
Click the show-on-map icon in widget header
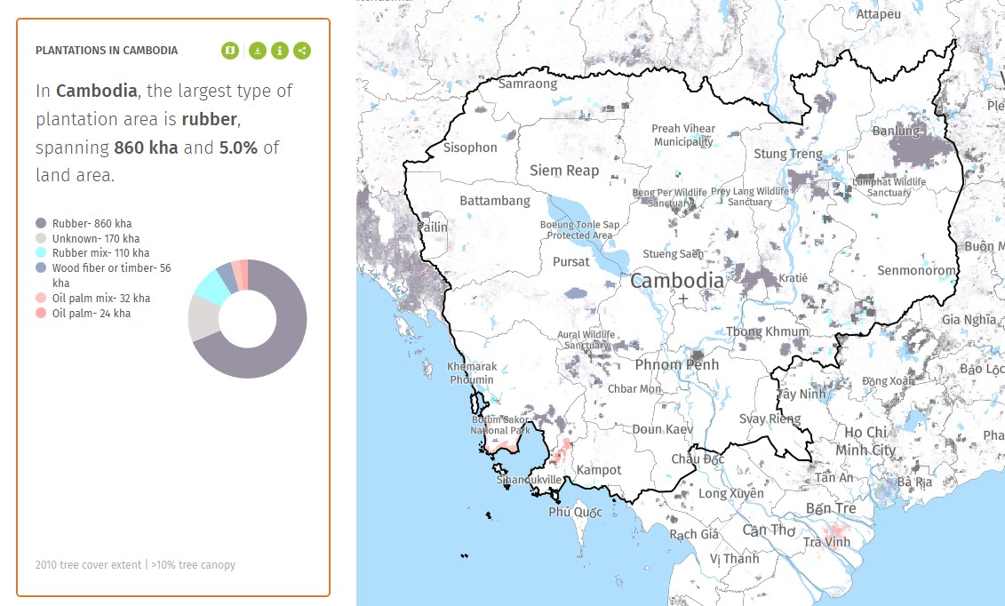pyautogui.click(x=230, y=51)
